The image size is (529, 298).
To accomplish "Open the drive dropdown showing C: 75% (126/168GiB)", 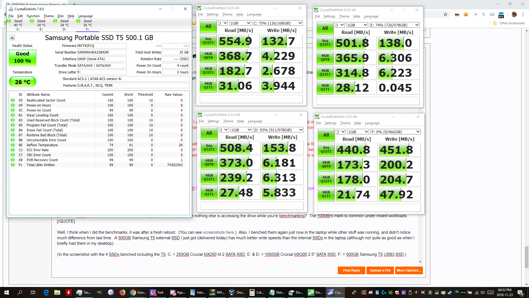I will 278,23.
